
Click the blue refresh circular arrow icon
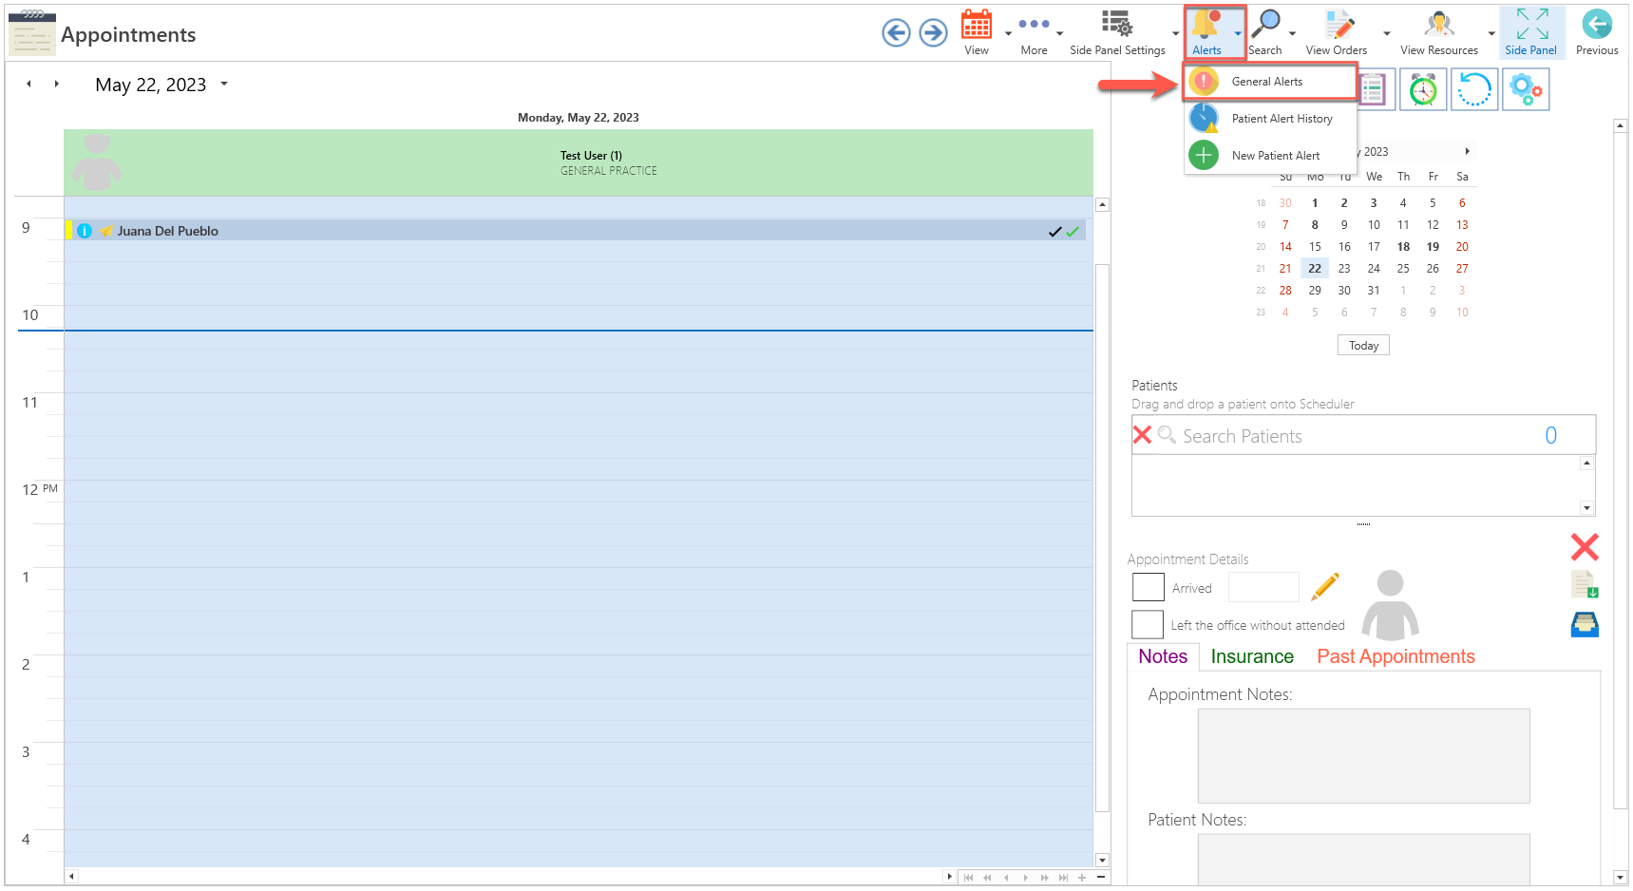click(x=1474, y=90)
